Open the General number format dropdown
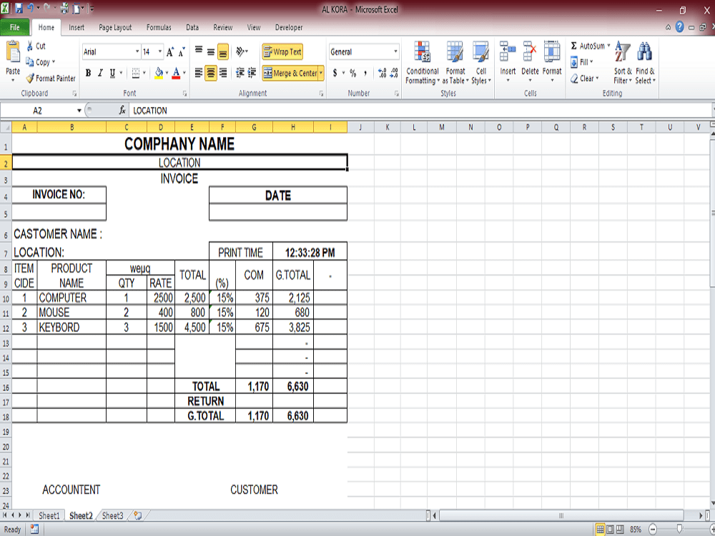 395,51
